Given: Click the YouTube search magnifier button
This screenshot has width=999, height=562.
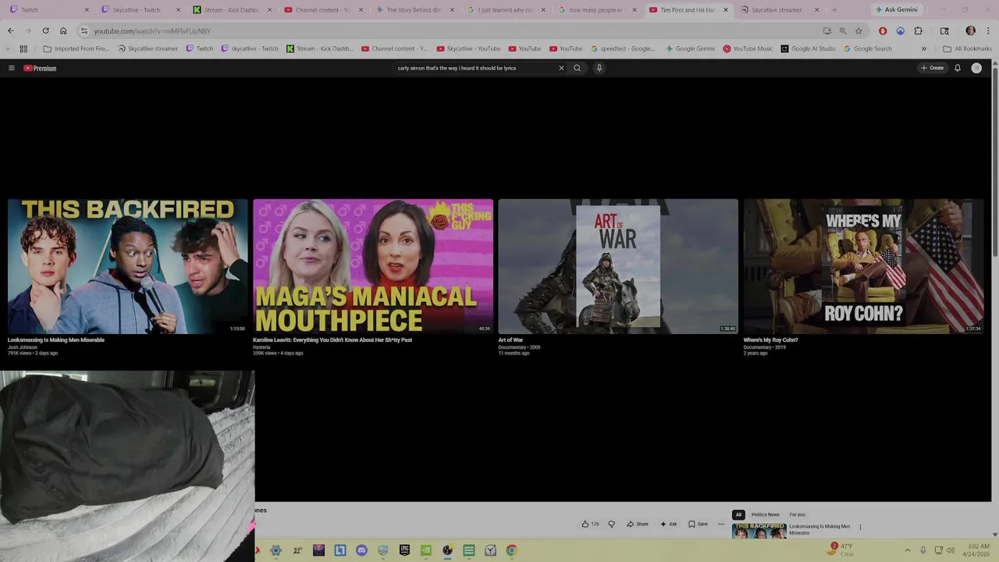Looking at the screenshot, I should tap(578, 68).
